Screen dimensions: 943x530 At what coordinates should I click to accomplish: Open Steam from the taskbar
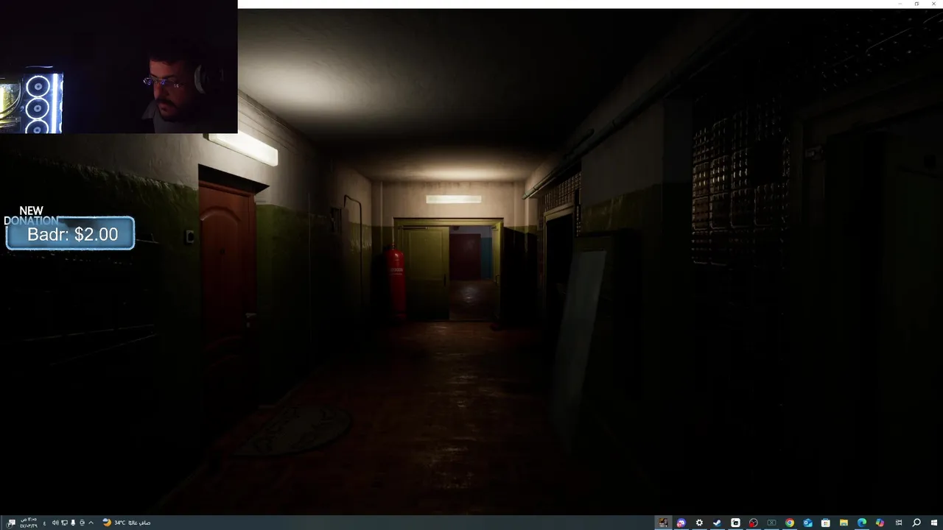[717, 523]
